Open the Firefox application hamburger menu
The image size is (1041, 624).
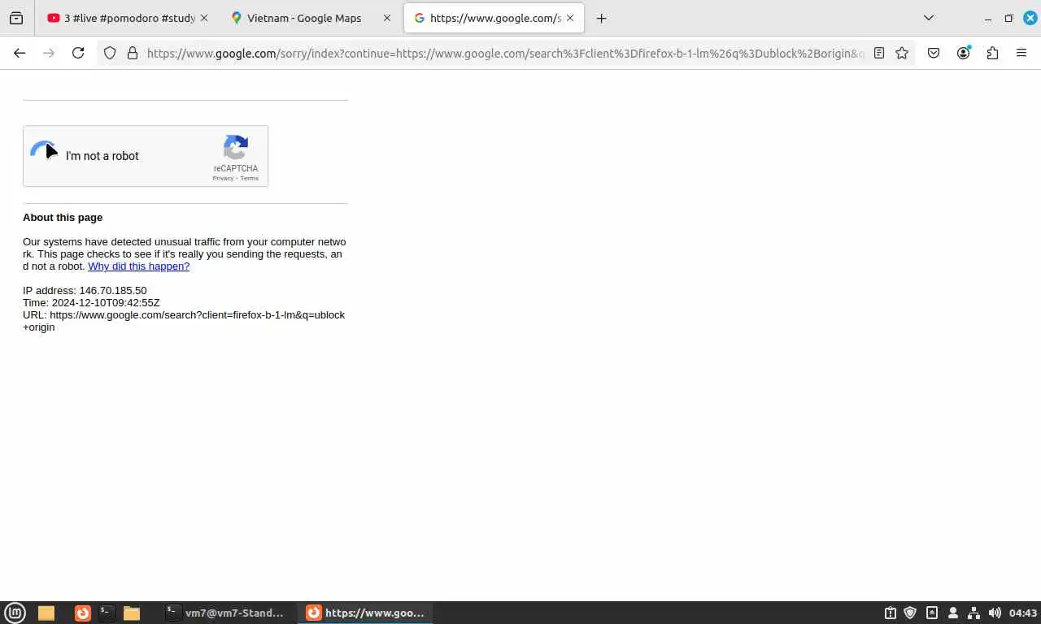click(x=1021, y=53)
